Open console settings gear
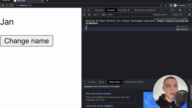 point(189,15)
